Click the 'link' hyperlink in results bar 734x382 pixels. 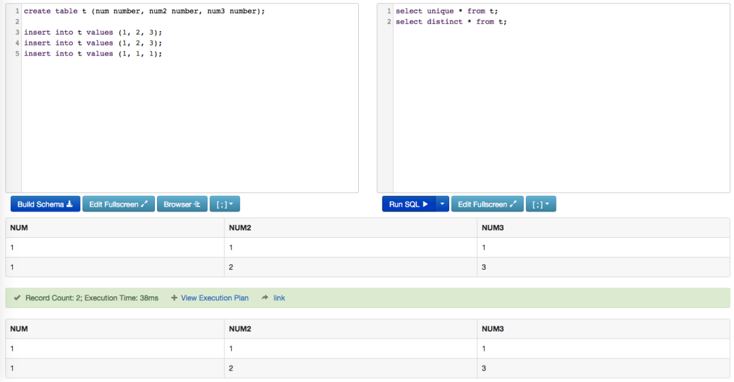coord(279,298)
